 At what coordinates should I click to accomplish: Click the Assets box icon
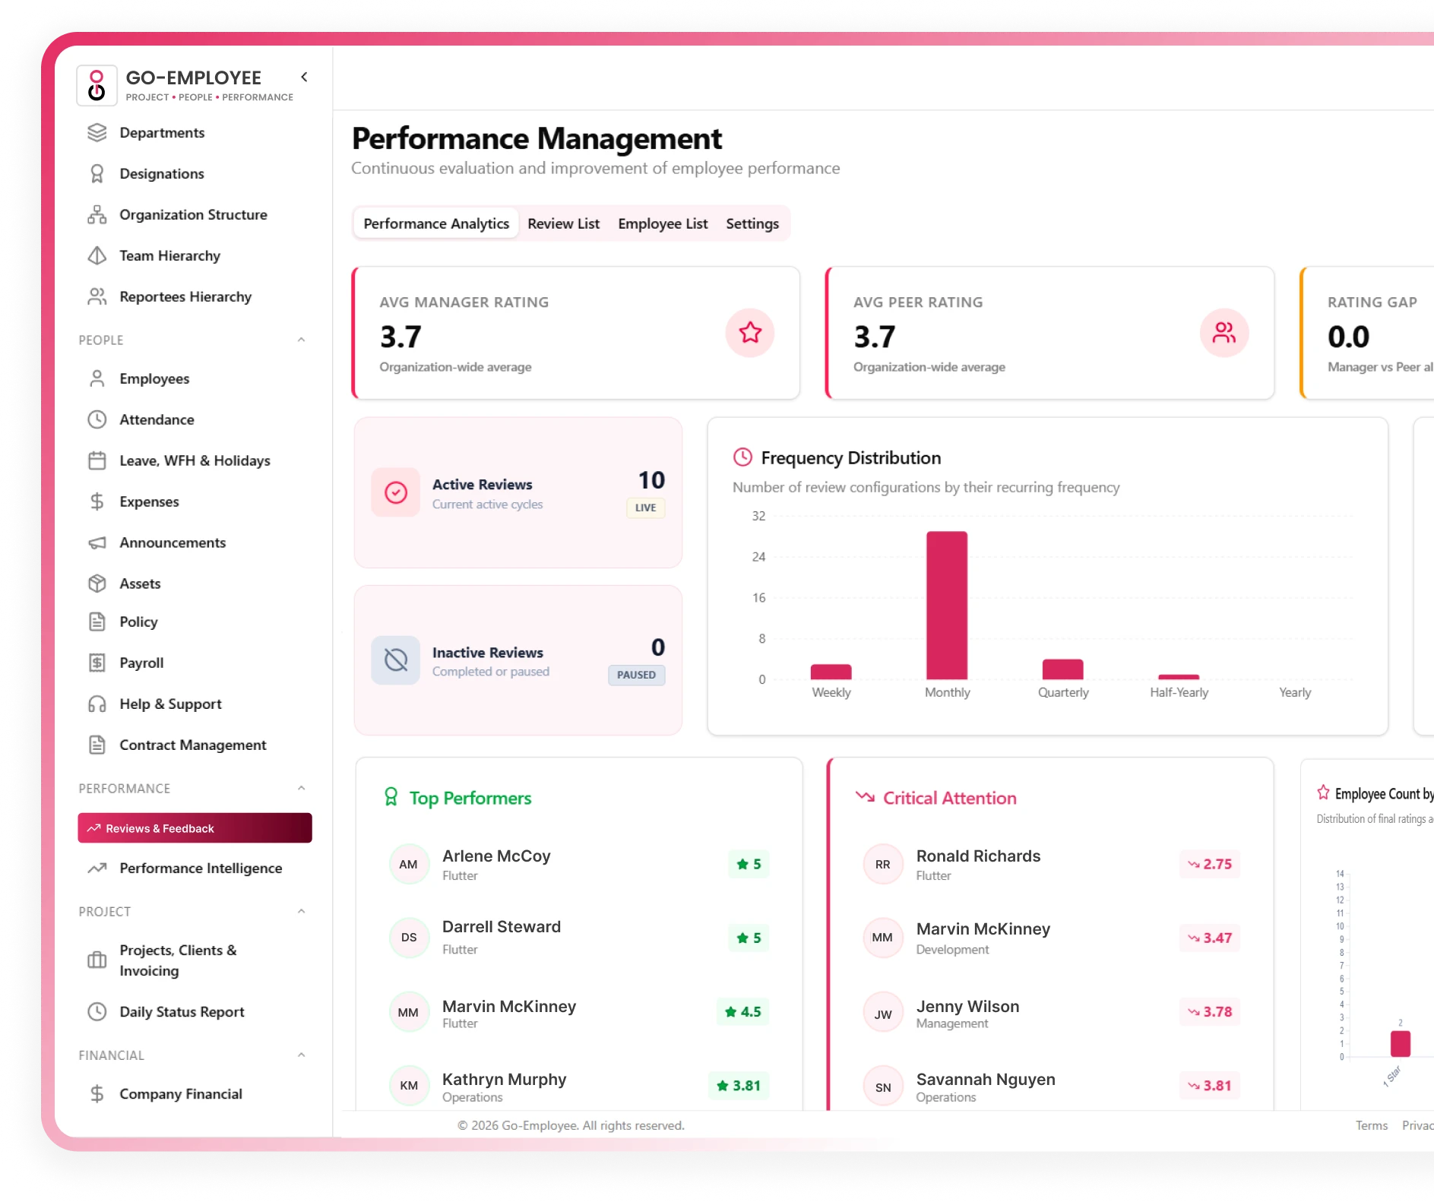(x=97, y=584)
